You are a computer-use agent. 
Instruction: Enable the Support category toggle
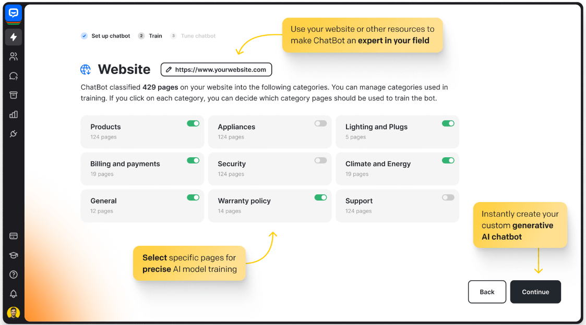click(x=448, y=197)
